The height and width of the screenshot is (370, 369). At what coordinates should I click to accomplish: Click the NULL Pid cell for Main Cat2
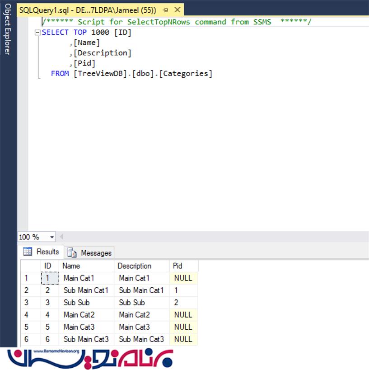coord(184,315)
